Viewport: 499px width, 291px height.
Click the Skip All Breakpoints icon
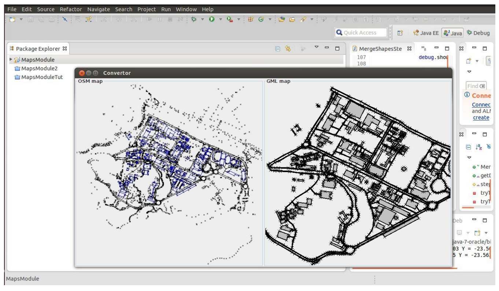click(64, 19)
